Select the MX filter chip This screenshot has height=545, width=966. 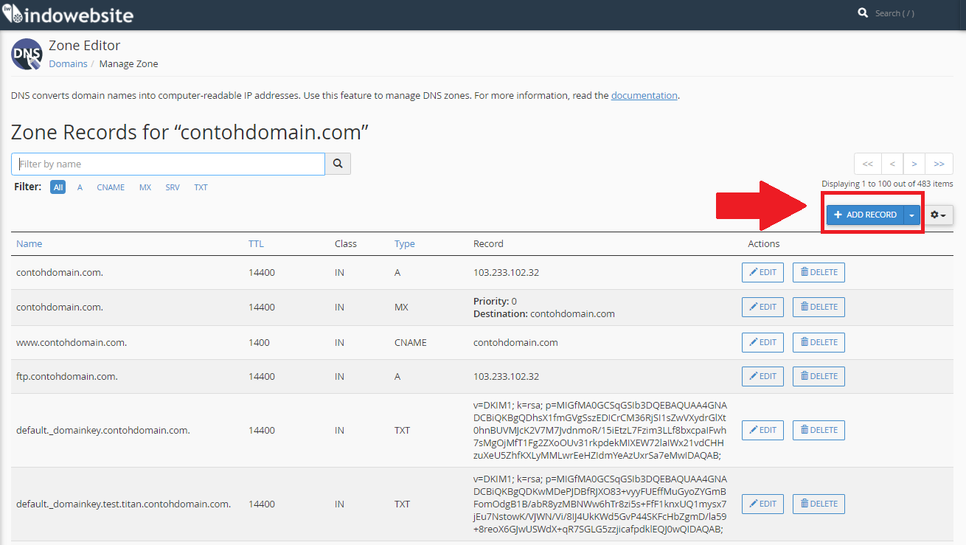(x=145, y=187)
